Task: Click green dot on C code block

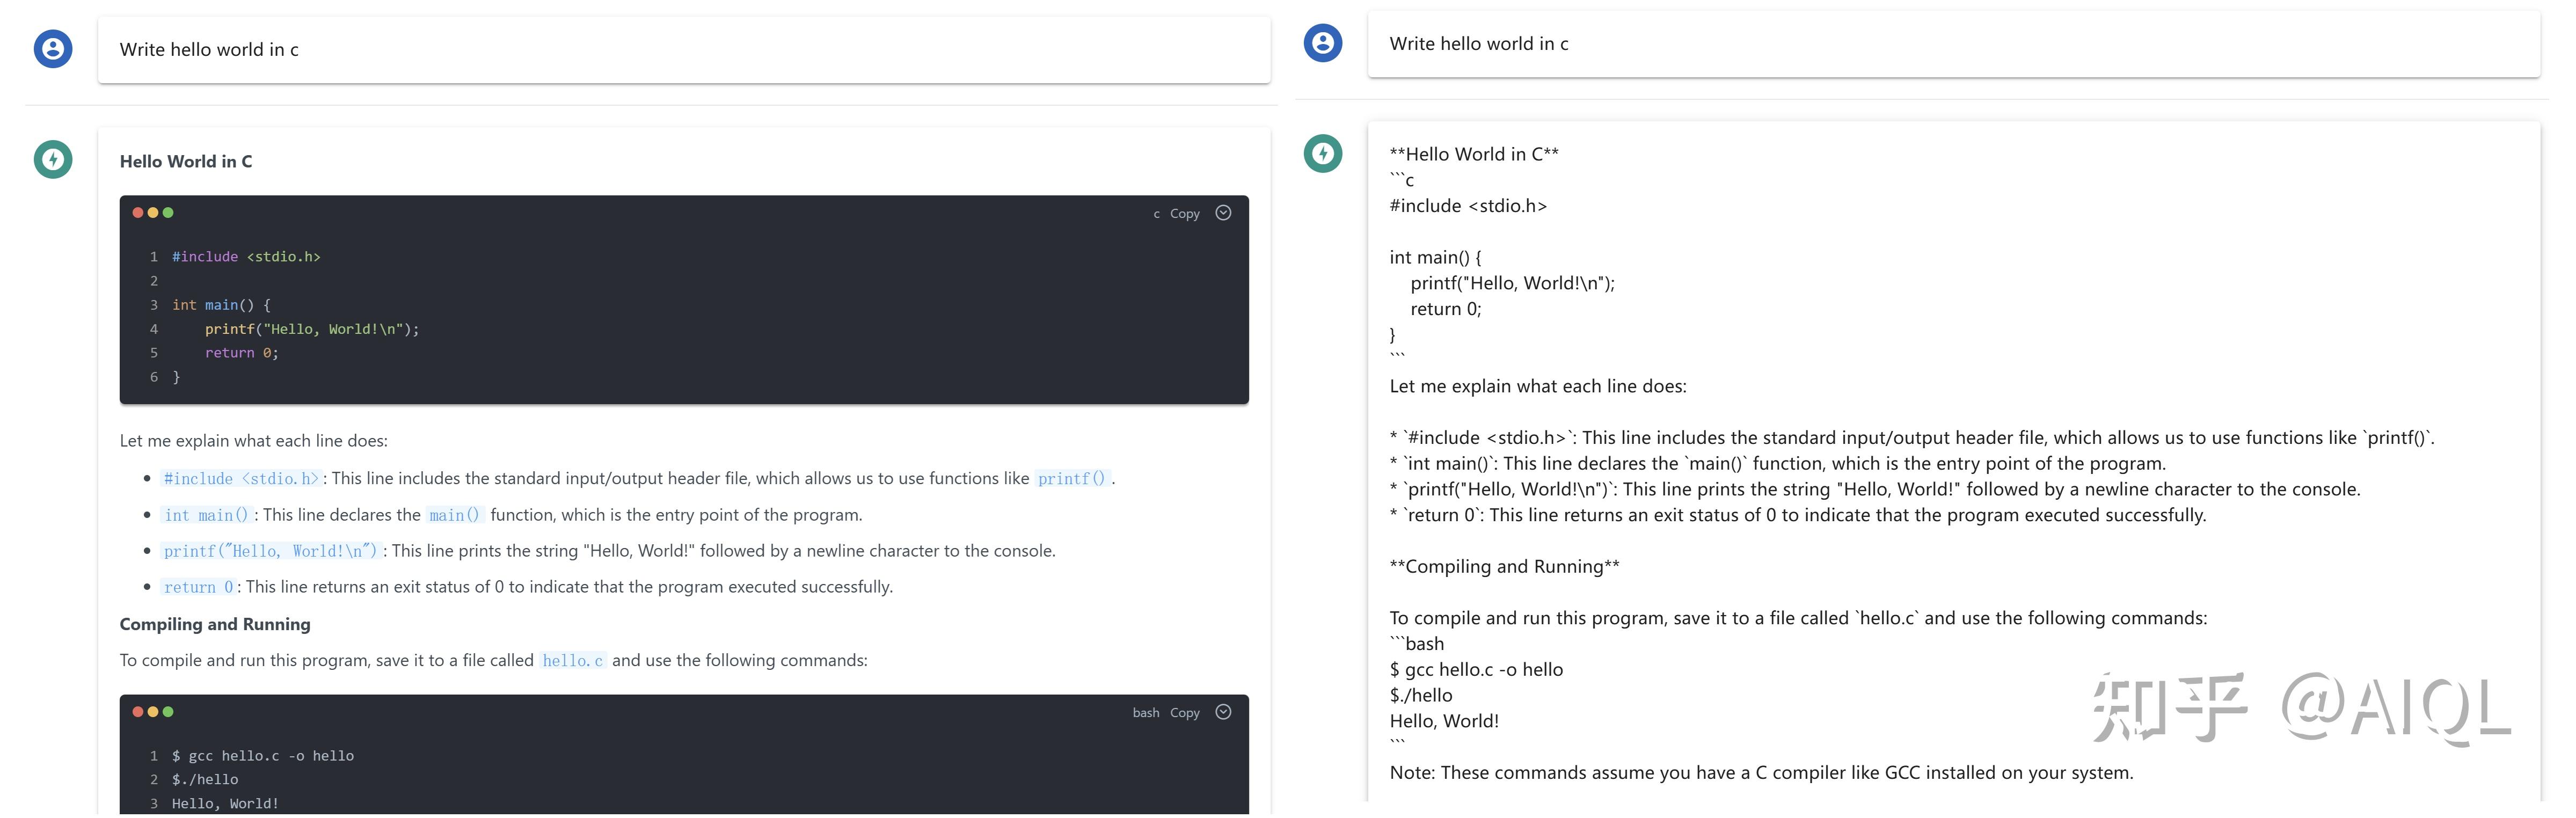Action: click(x=168, y=213)
